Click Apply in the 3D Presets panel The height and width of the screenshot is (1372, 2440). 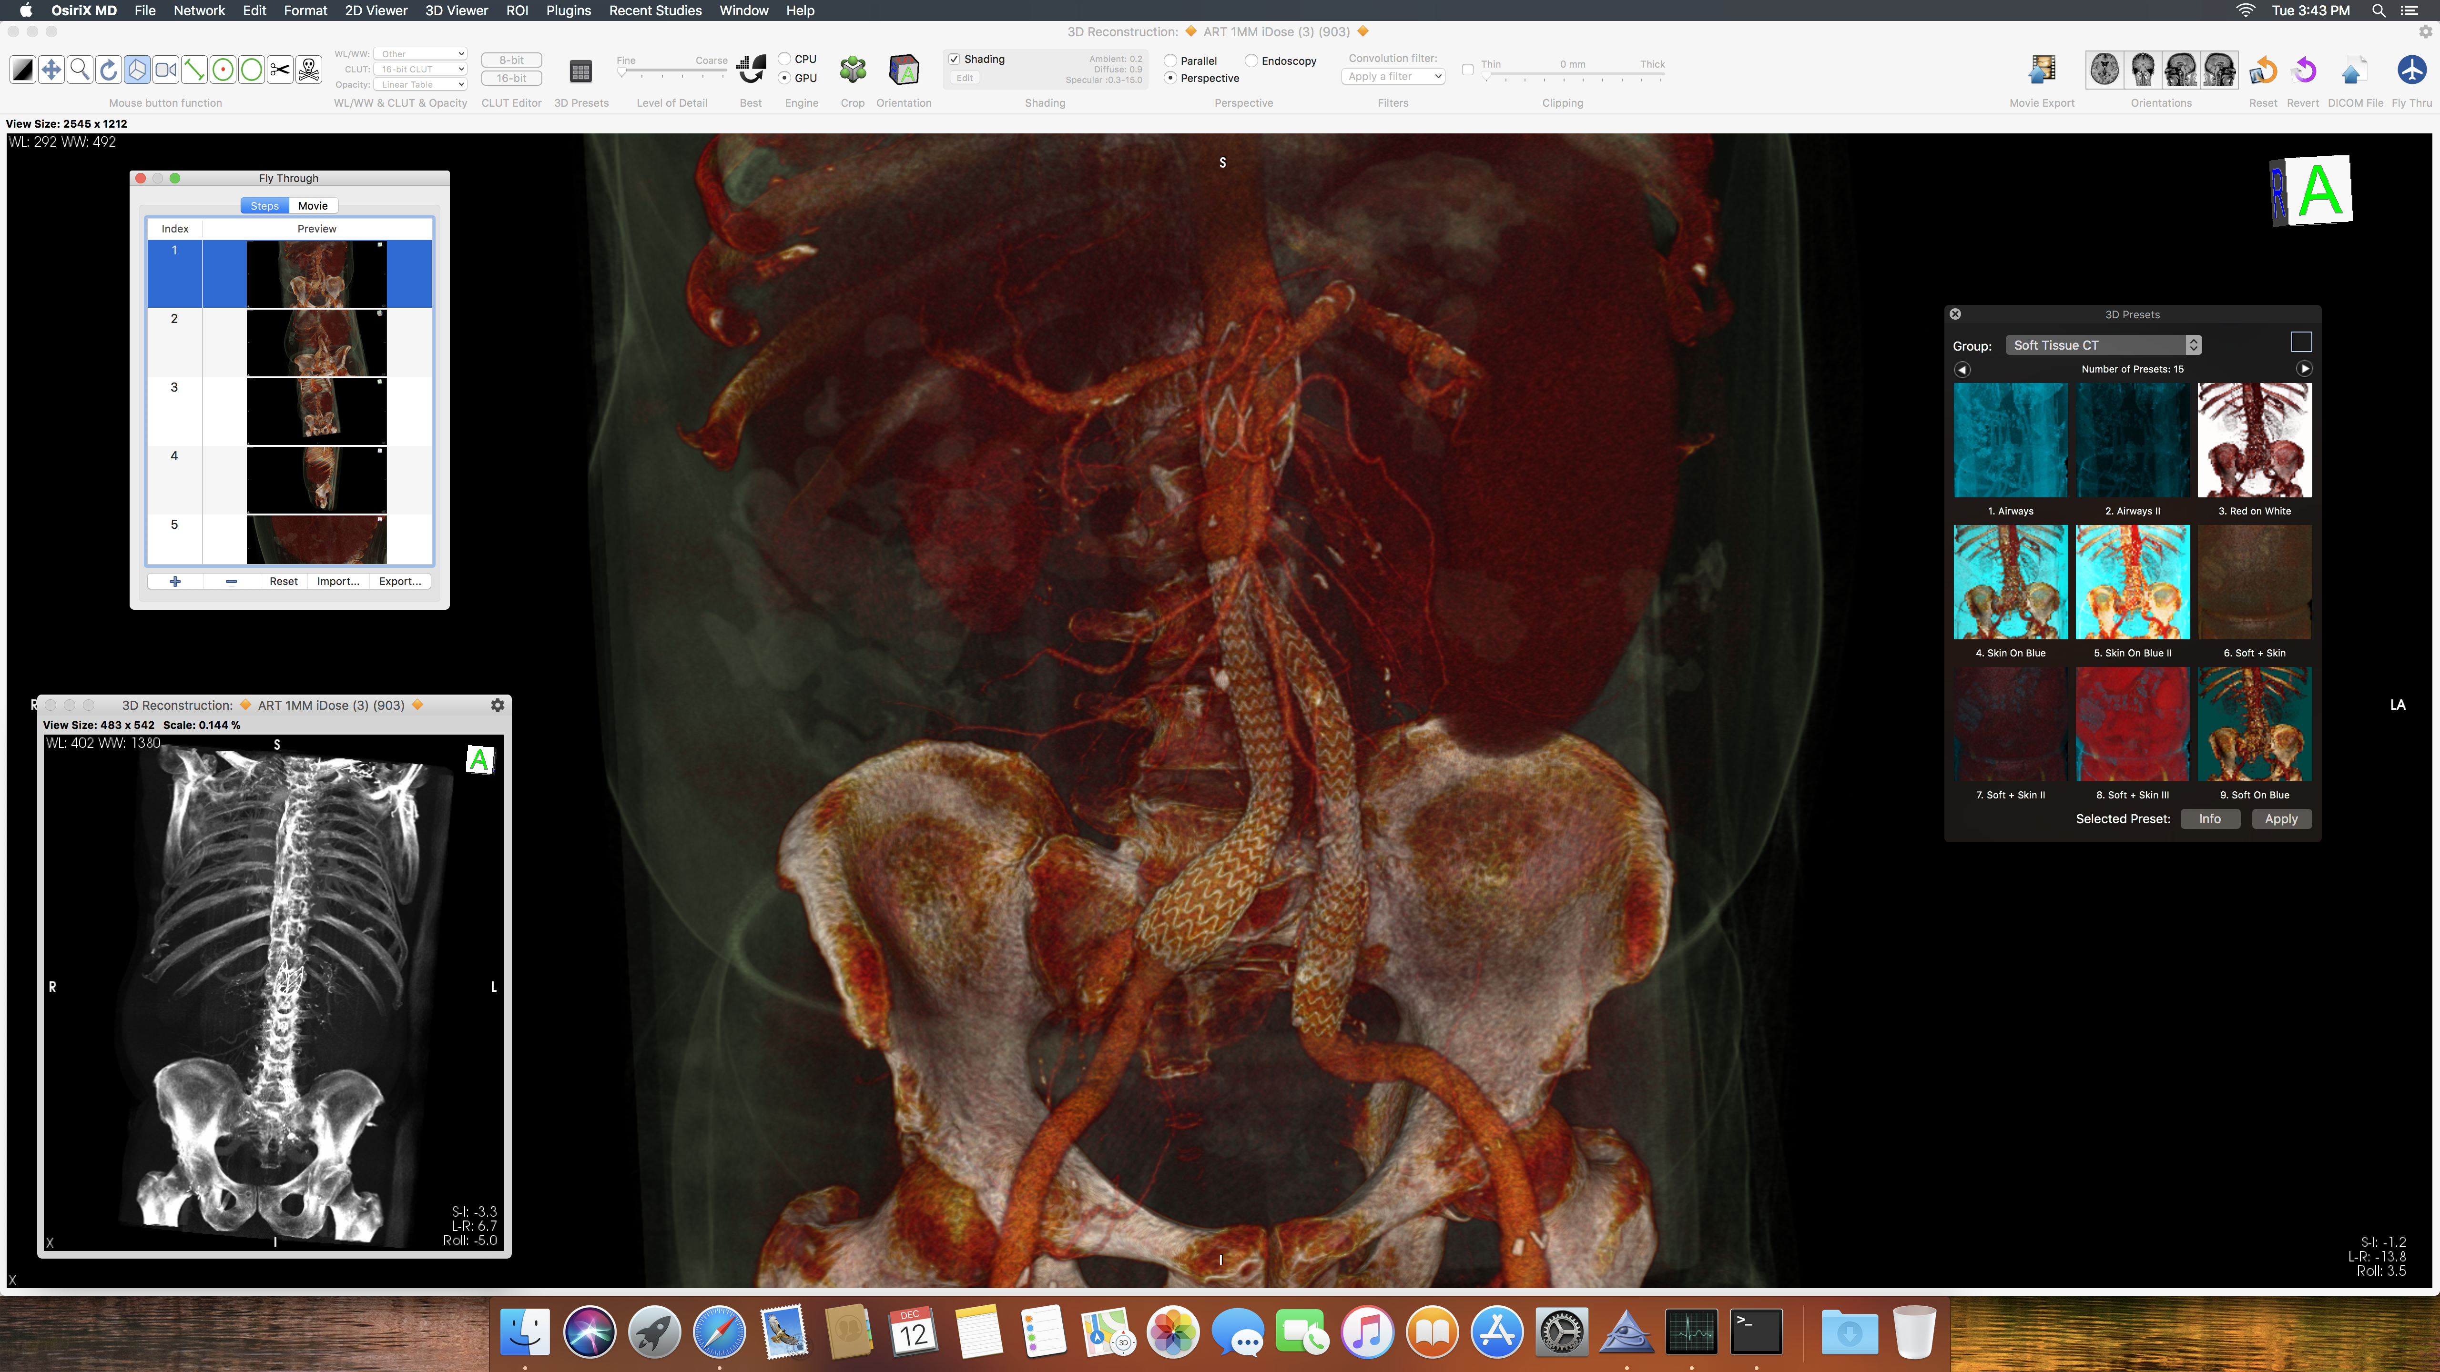tap(2281, 819)
